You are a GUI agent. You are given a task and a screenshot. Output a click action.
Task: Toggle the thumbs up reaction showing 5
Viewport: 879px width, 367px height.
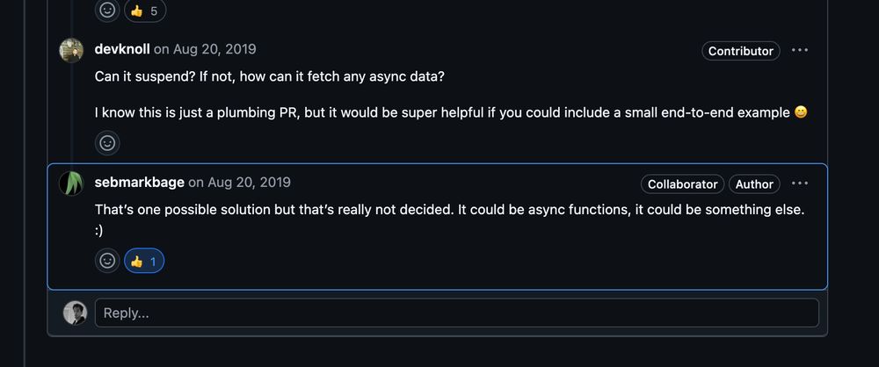click(145, 10)
